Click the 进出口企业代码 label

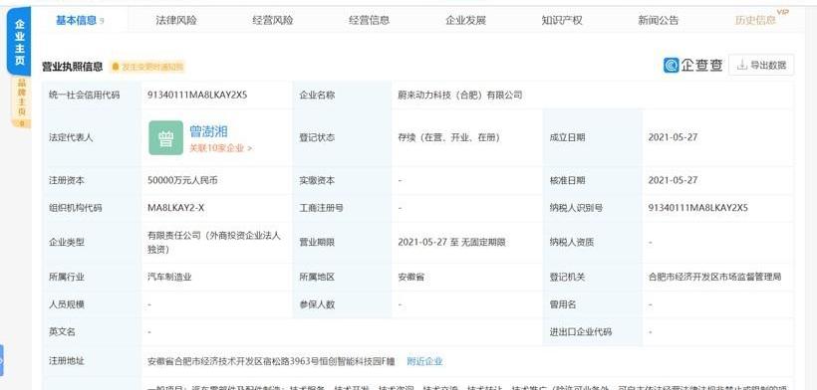581,331
